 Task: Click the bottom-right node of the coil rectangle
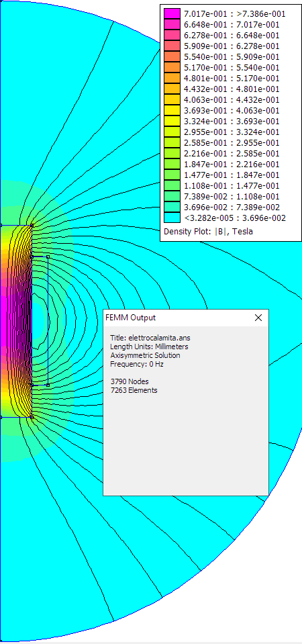coord(48,385)
